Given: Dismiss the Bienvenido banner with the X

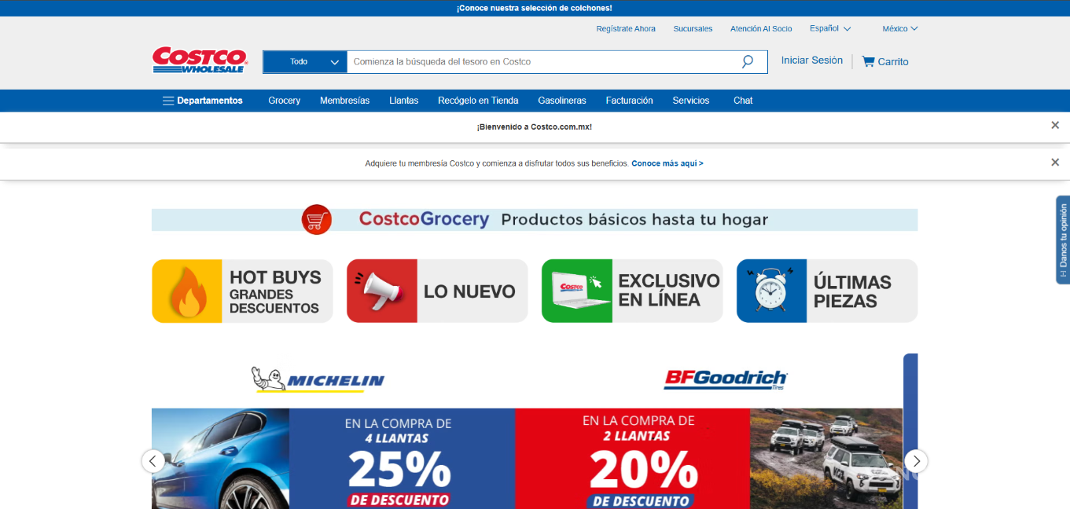Looking at the screenshot, I should 1055,124.
